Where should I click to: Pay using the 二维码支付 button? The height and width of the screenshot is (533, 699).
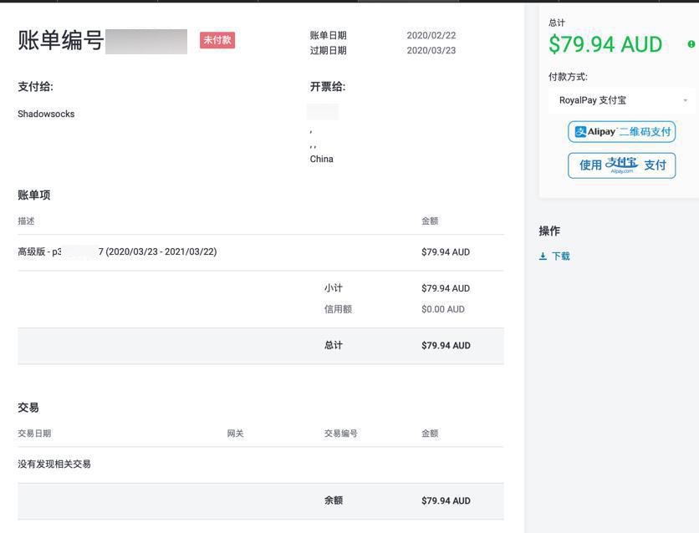pos(621,132)
